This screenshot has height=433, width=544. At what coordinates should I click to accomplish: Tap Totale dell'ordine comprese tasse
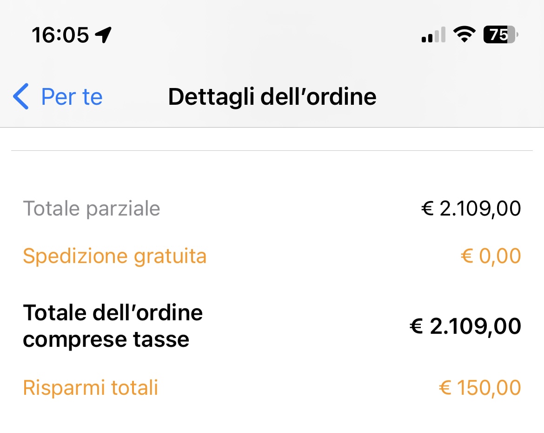click(x=113, y=326)
